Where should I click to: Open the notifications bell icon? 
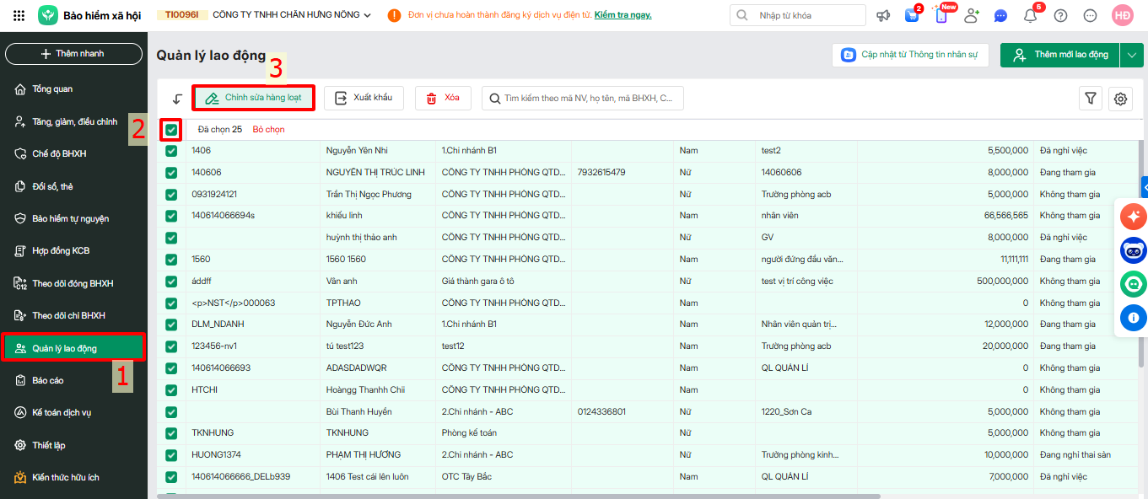[1030, 15]
